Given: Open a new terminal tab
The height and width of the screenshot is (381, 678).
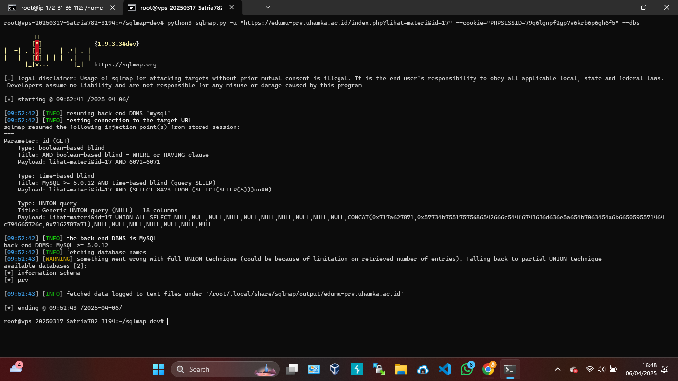Looking at the screenshot, I should [x=253, y=7].
